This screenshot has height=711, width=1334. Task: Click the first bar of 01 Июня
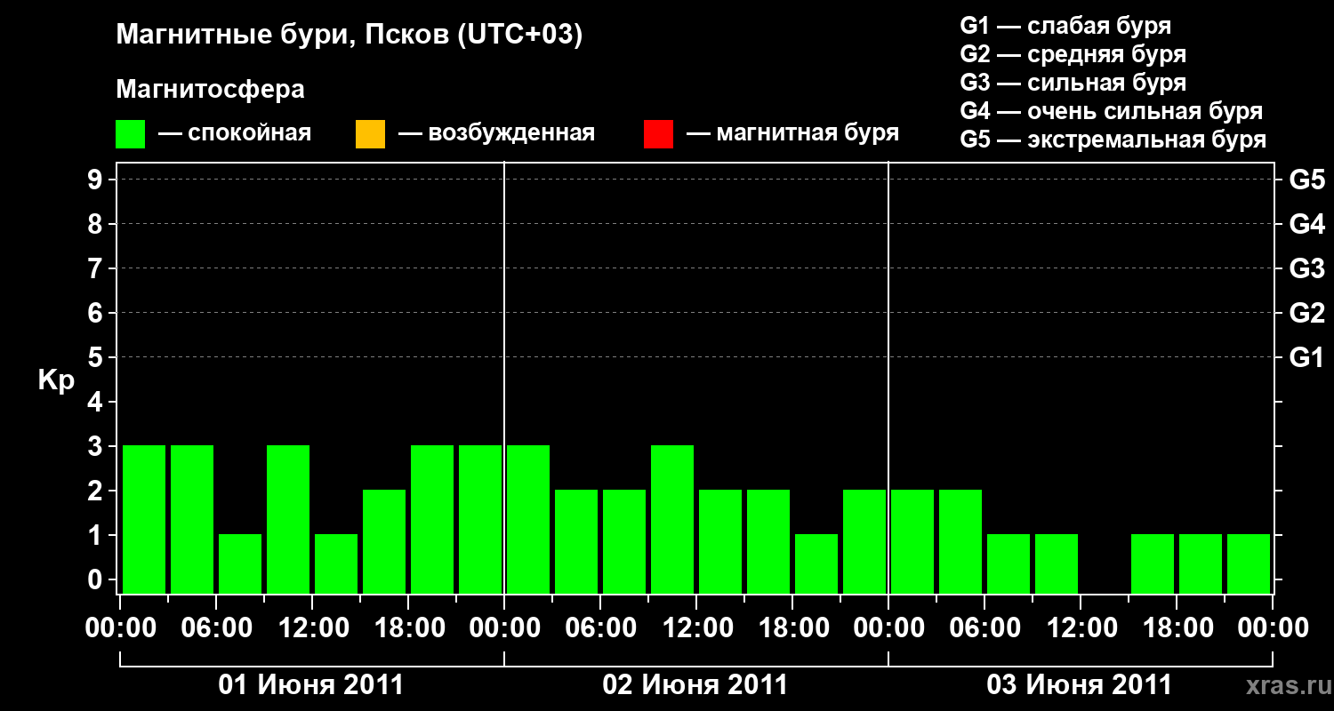click(144, 519)
